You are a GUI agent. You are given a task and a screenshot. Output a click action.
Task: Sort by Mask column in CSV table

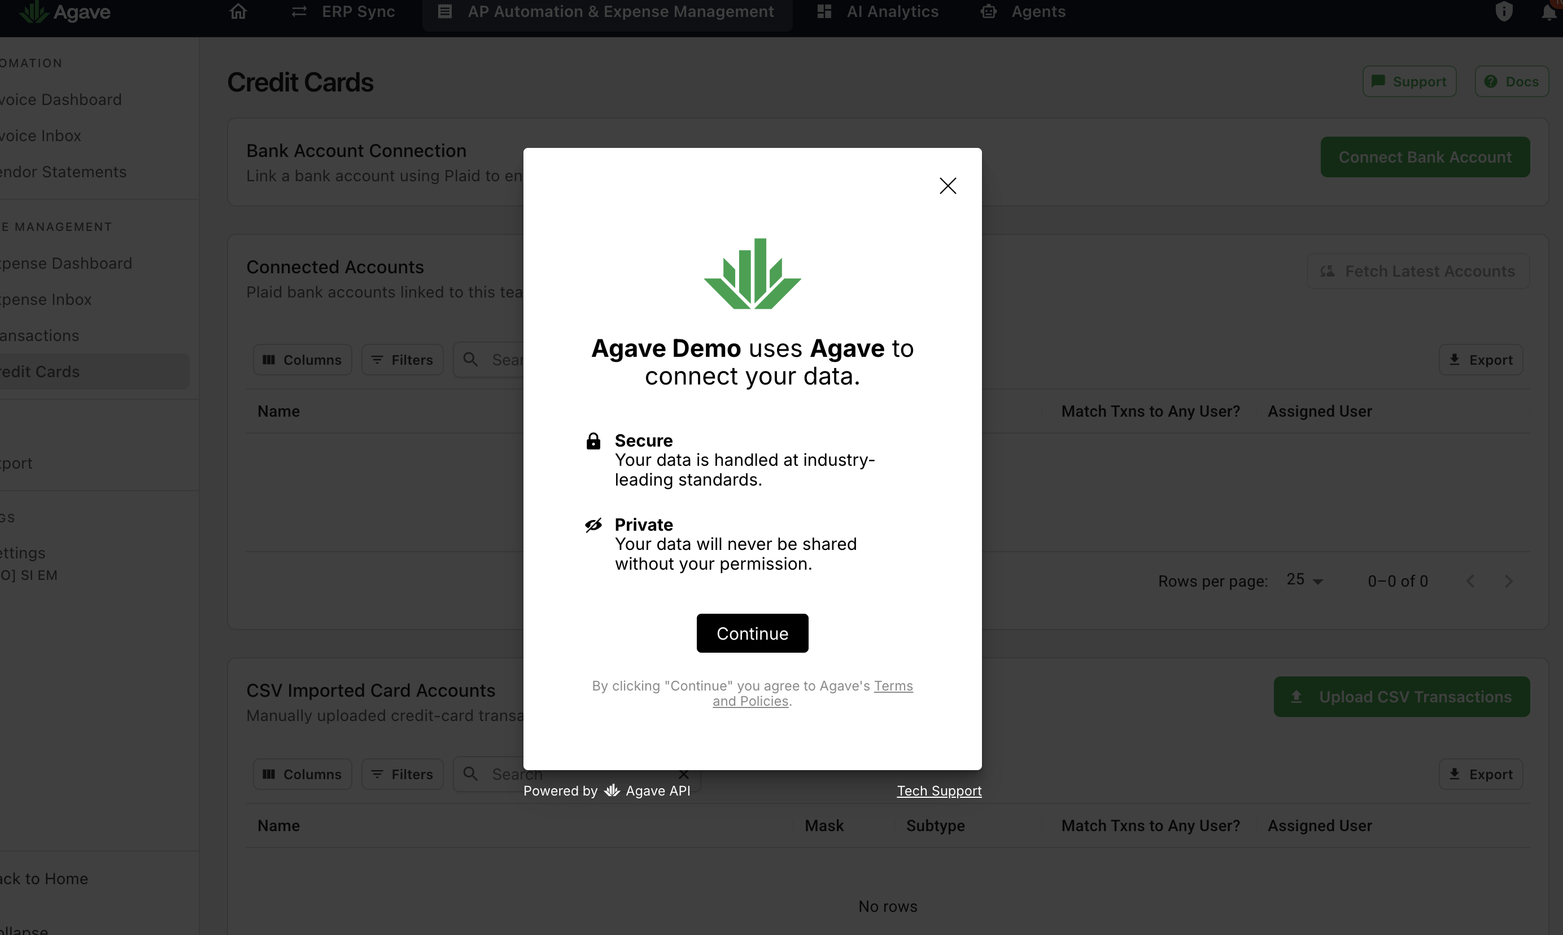tap(824, 825)
